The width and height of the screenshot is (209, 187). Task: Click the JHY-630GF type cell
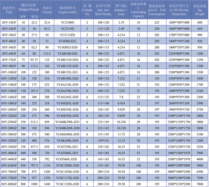click(x=9, y=165)
